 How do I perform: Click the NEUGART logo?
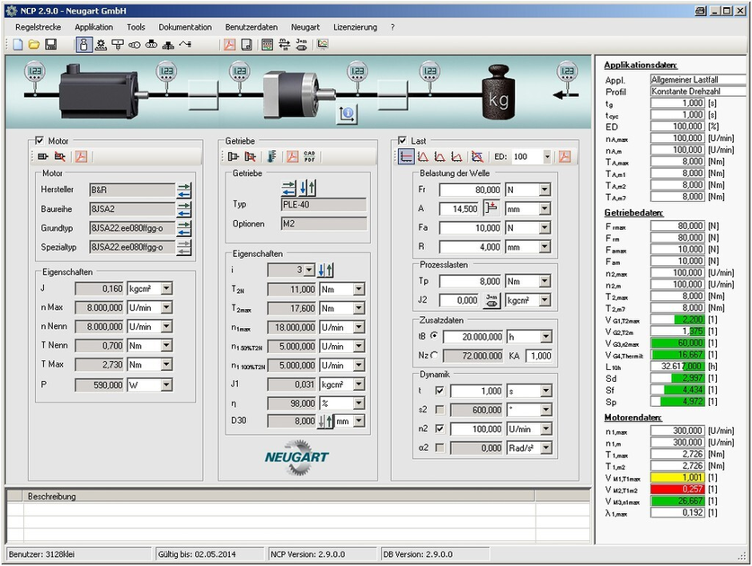click(296, 457)
